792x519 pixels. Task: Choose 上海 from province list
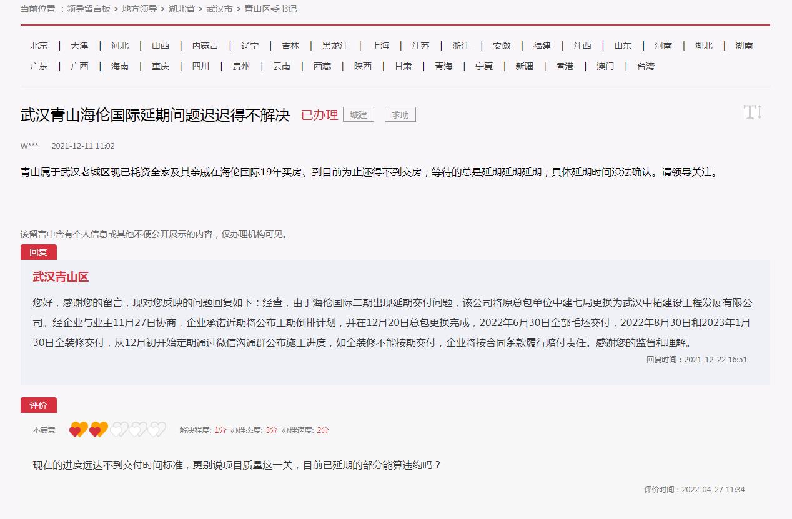[380, 46]
